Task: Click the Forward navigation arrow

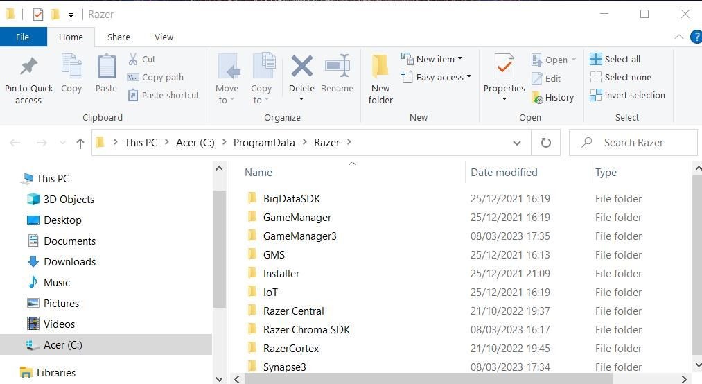Action: coord(42,143)
